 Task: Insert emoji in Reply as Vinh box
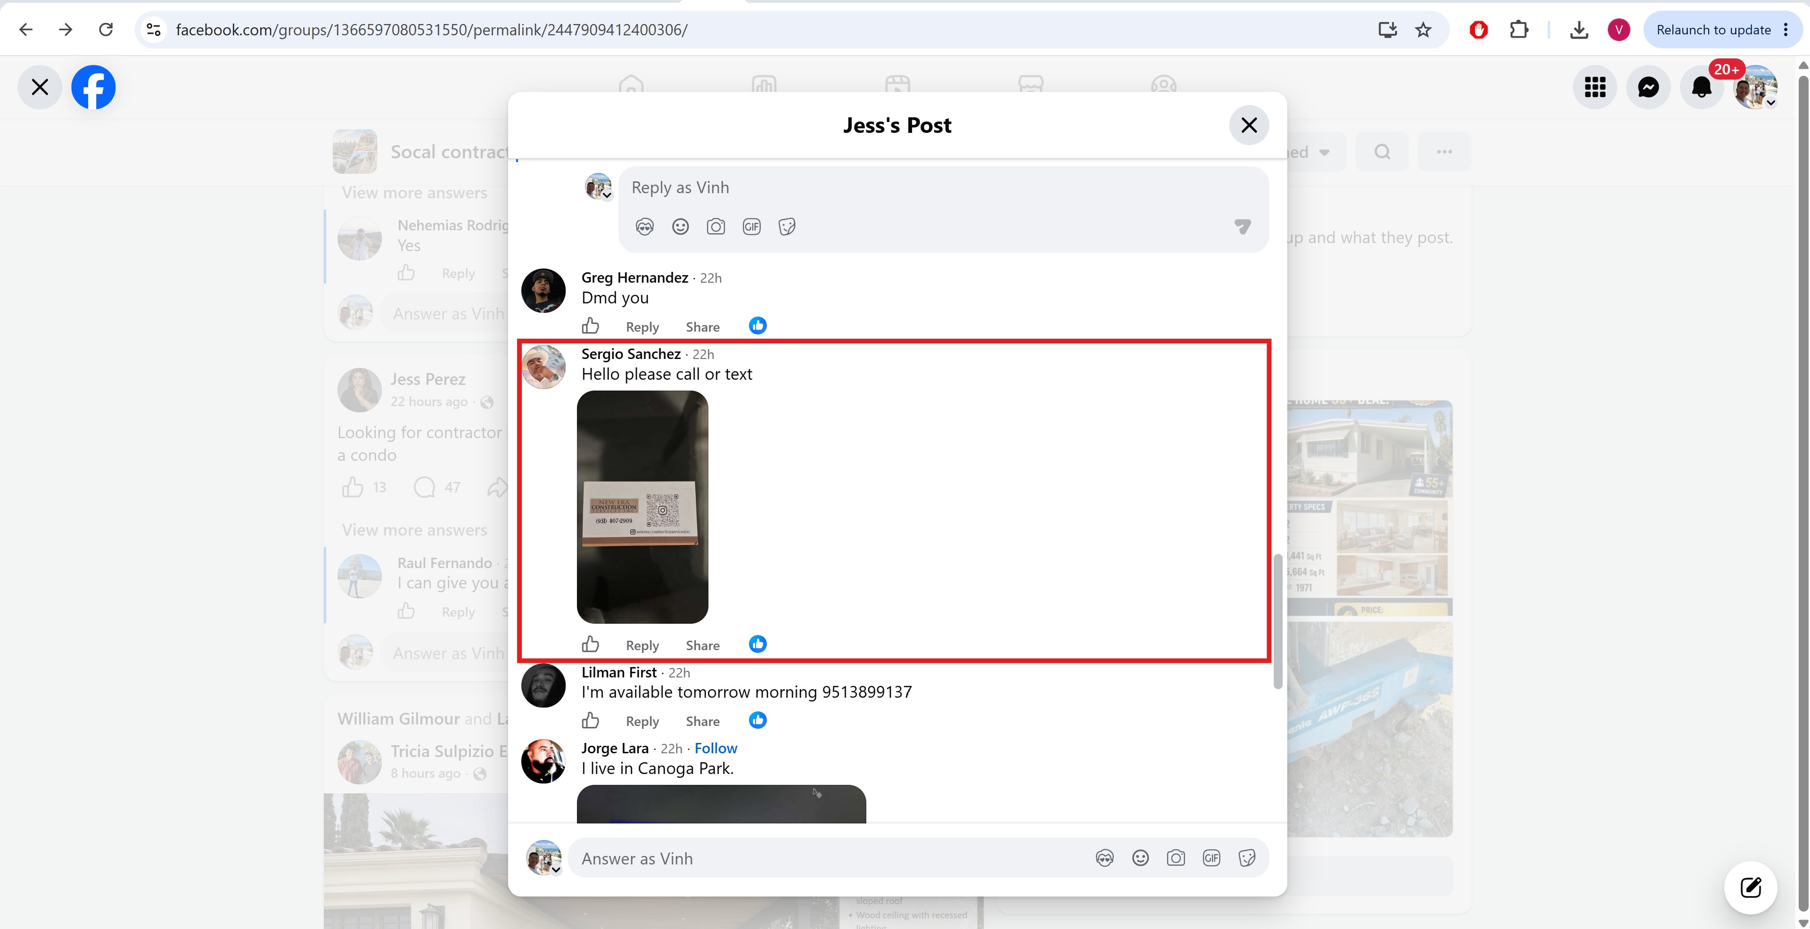point(680,226)
